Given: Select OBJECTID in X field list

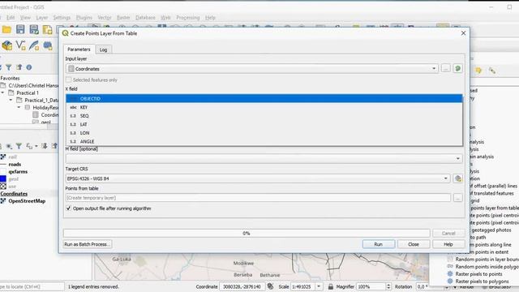Looking at the screenshot, I should coord(264,98).
